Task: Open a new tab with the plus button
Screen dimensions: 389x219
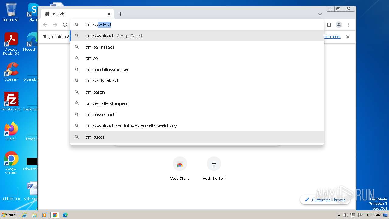Action: [121, 14]
